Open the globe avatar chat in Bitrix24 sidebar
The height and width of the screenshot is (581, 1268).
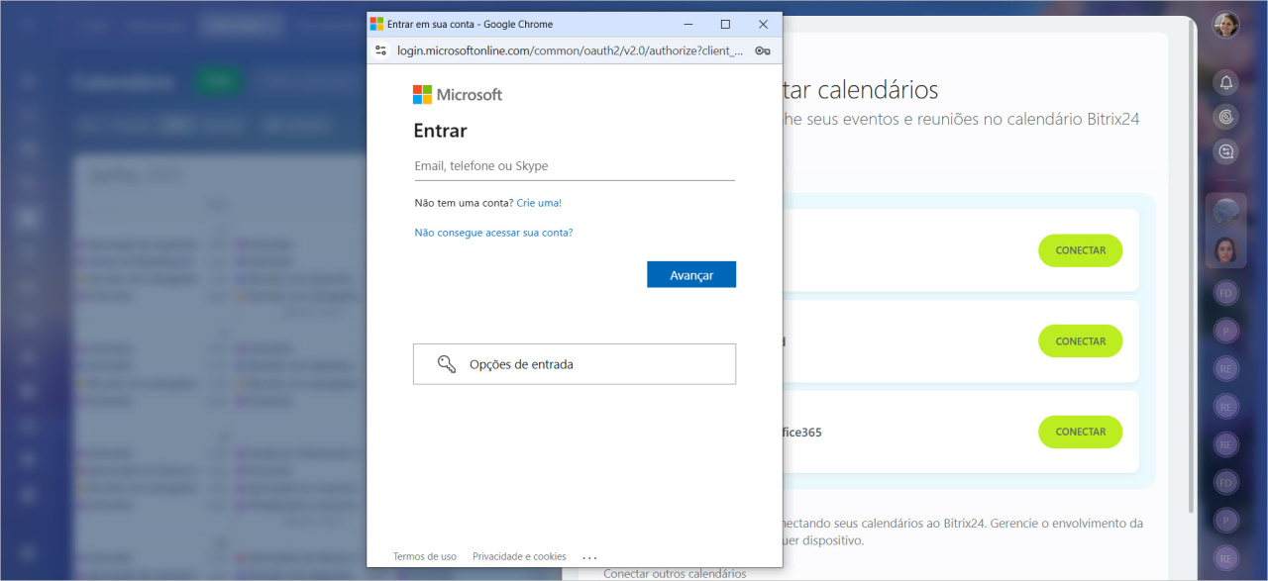point(1226,213)
